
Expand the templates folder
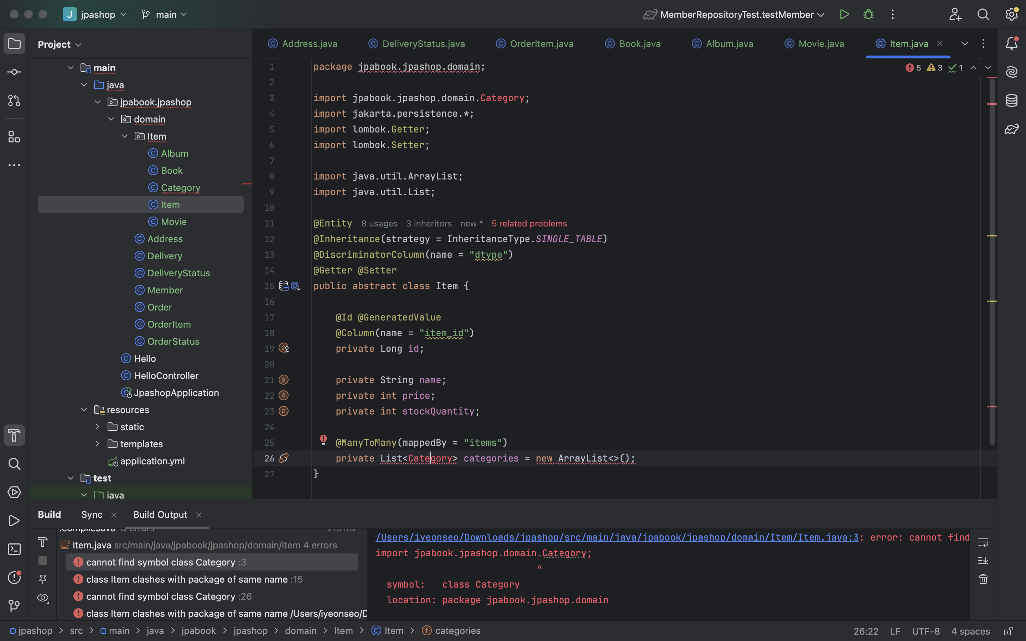[98, 444]
